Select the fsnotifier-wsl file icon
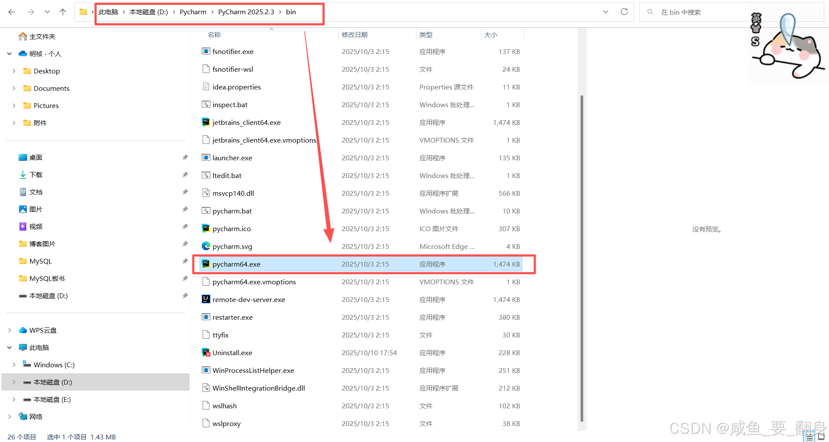This screenshot has height=442, width=829. click(x=206, y=69)
